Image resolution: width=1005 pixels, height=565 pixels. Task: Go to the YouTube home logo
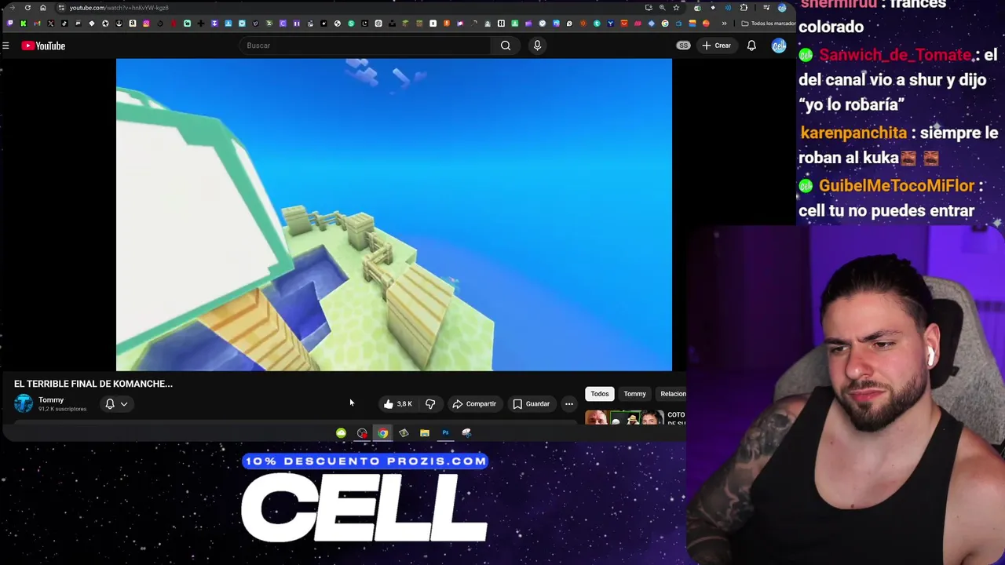point(43,46)
